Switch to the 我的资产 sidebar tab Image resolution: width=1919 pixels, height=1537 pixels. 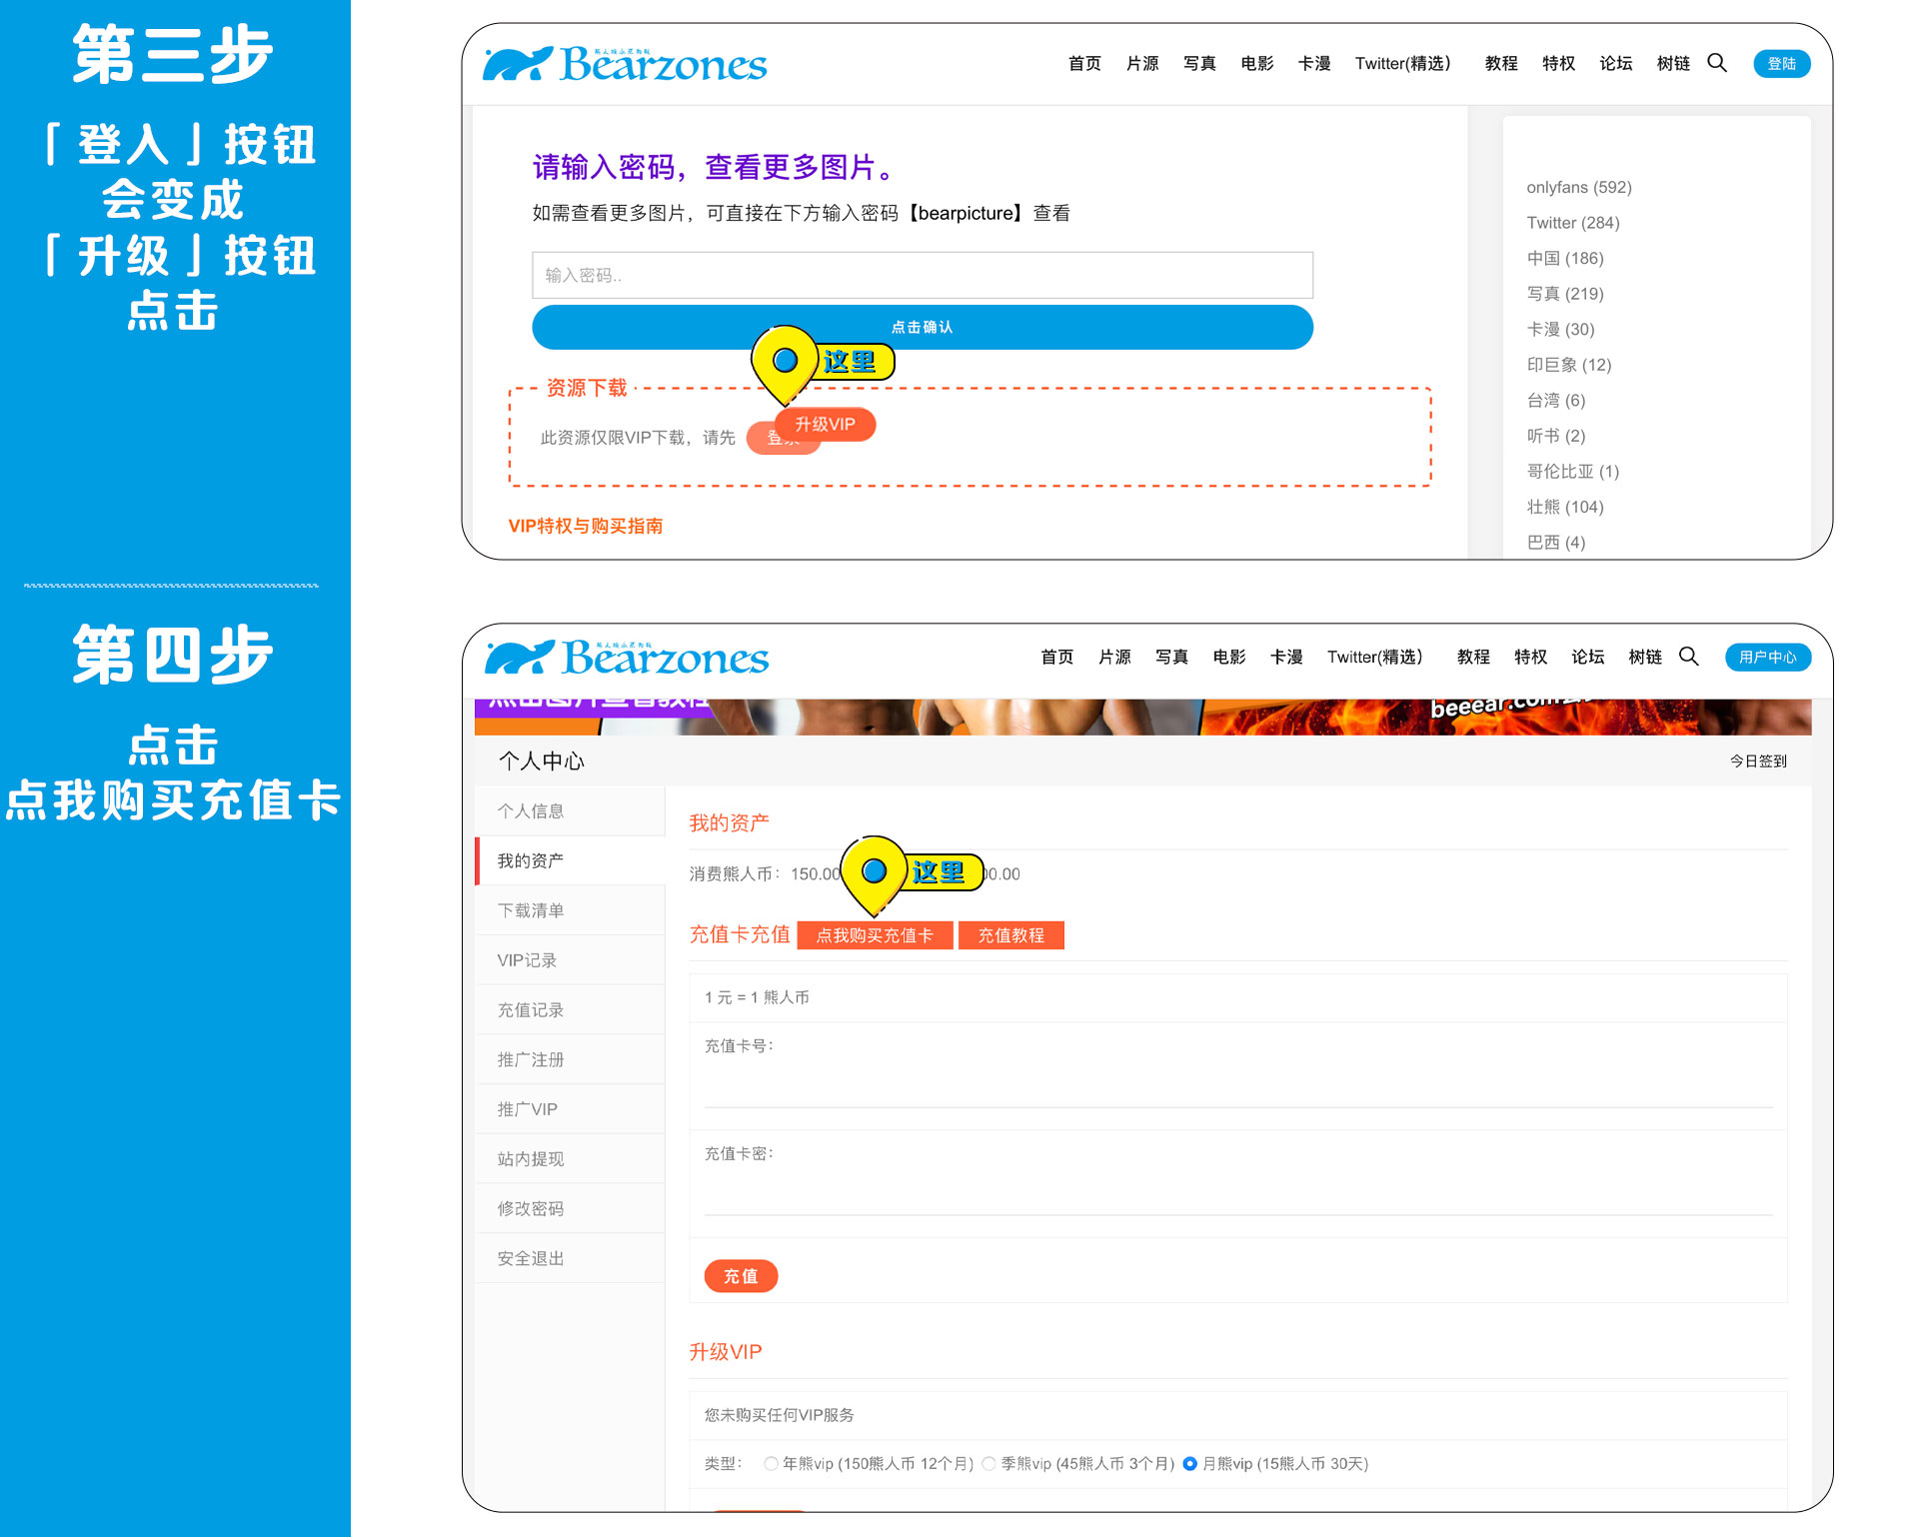pyautogui.click(x=531, y=859)
